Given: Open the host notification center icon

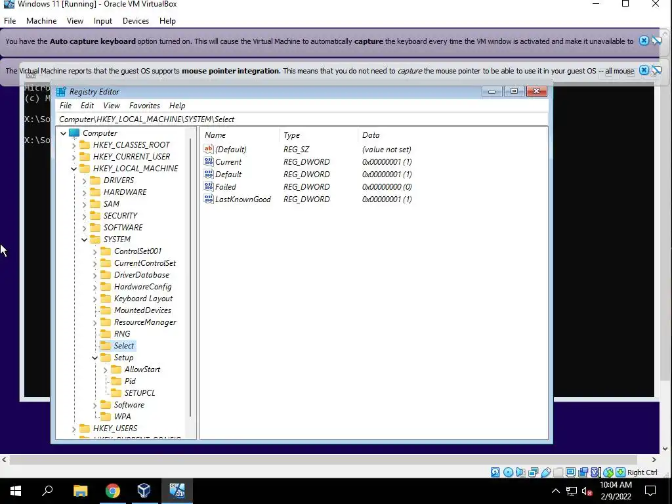Looking at the screenshot, I should click(x=650, y=491).
